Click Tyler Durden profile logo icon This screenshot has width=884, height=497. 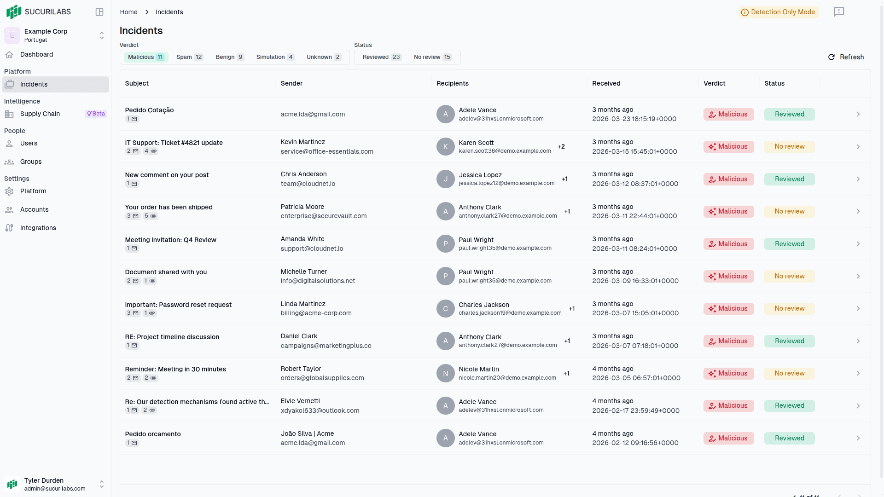(12, 484)
